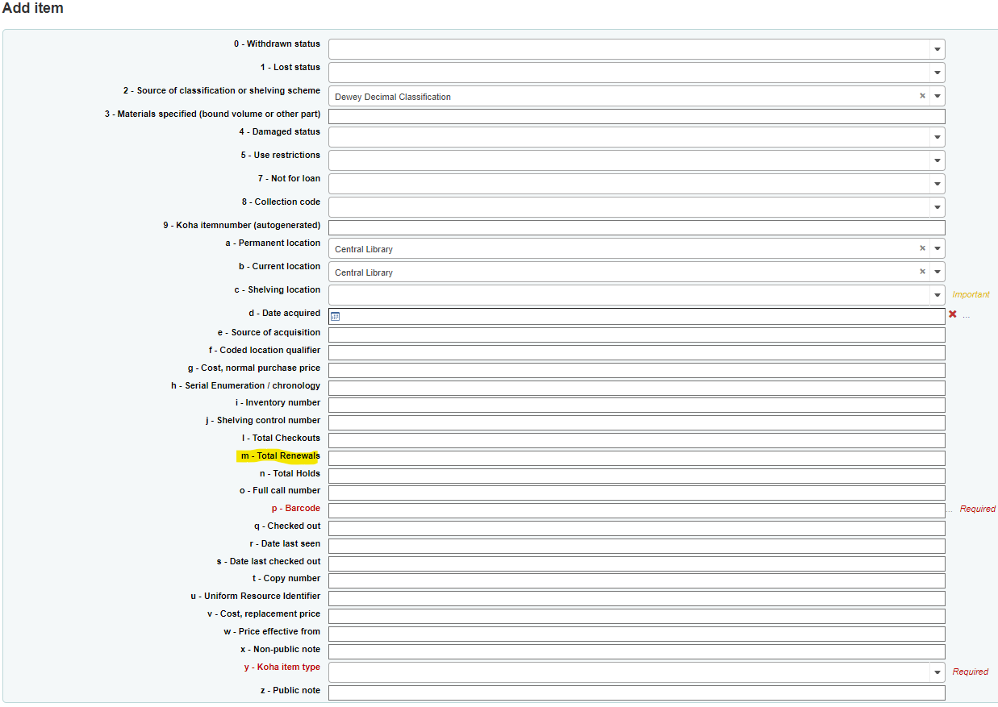This screenshot has width=998, height=707.
Task: Clear Date acquired using red X icon
Action: click(x=953, y=314)
